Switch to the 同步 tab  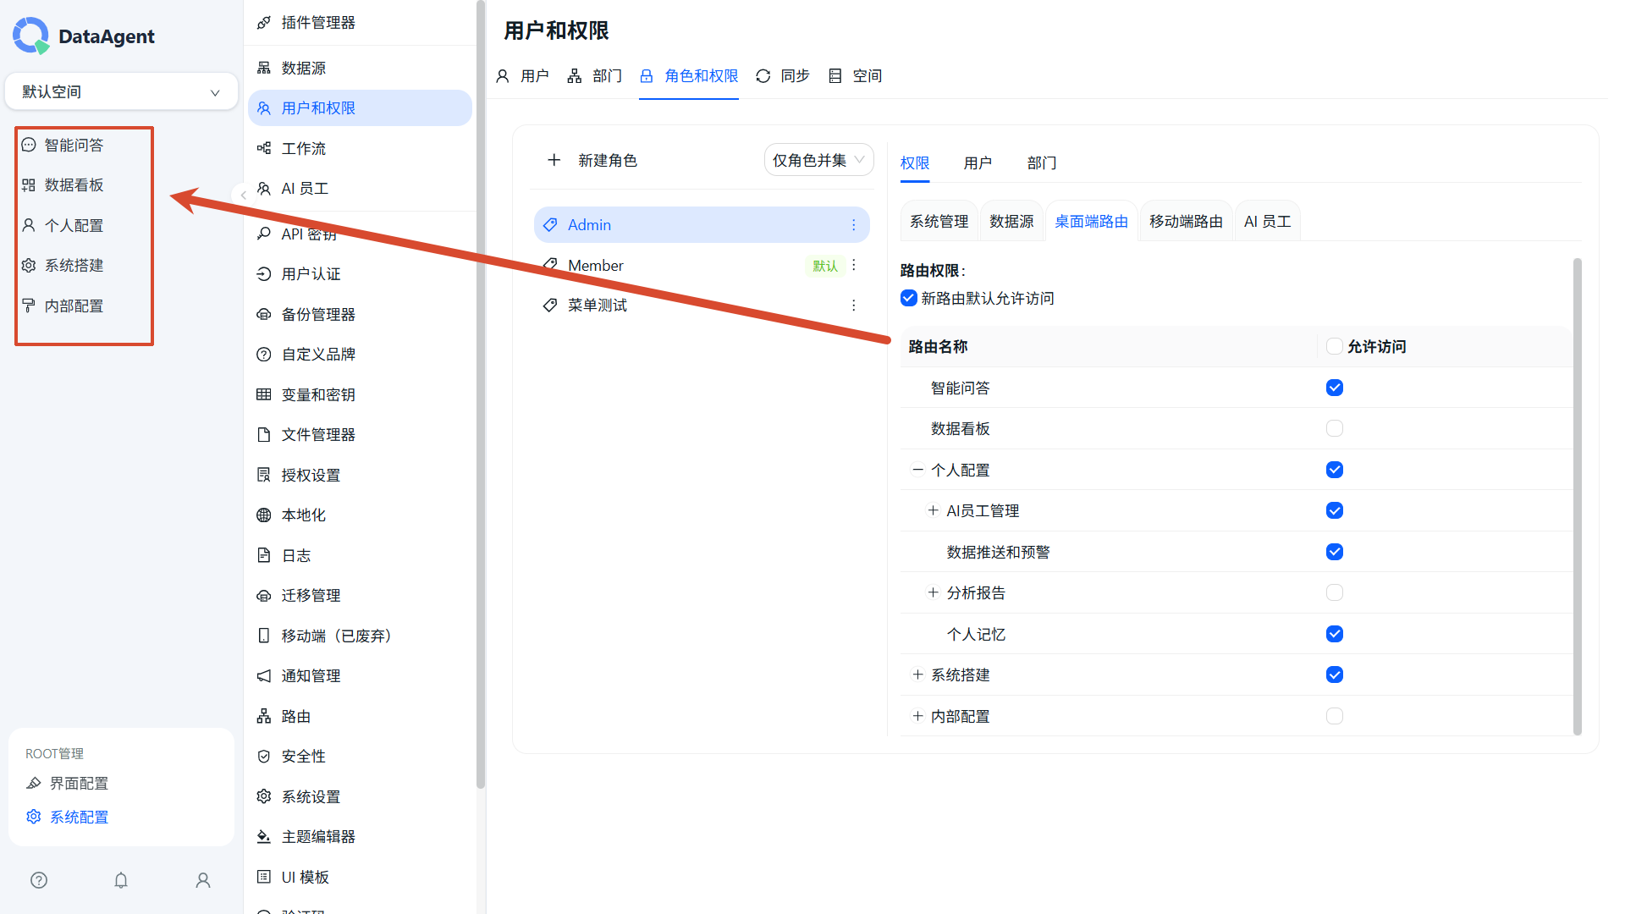[x=782, y=76]
